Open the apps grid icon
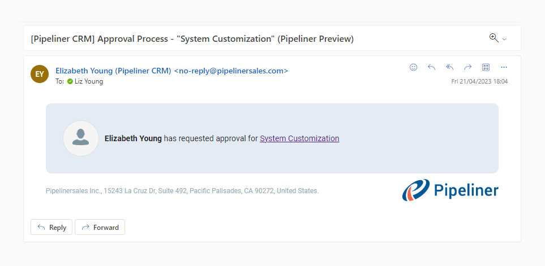Image resolution: width=545 pixels, height=266 pixels. click(x=486, y=67)
